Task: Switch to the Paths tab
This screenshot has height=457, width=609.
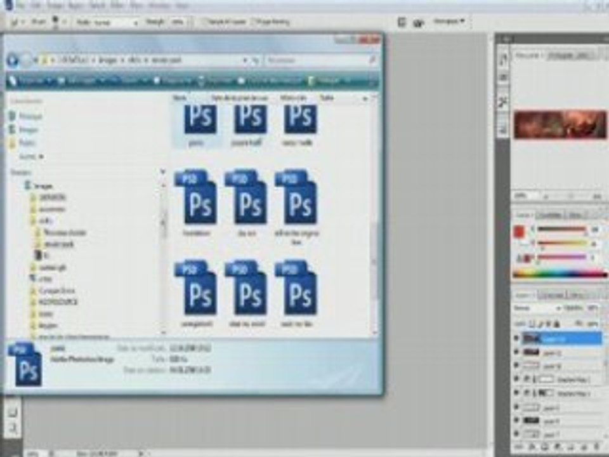Action: point(577,295)
